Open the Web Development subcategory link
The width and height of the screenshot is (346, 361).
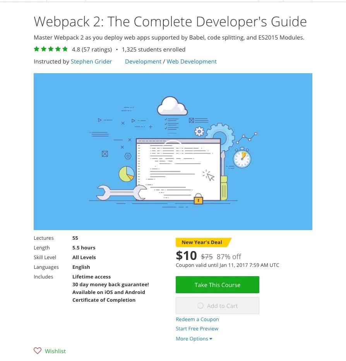pos(192,62)
